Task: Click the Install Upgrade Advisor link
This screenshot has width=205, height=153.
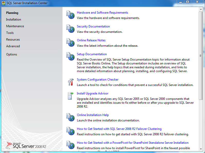Action: (x=93, y=93)
